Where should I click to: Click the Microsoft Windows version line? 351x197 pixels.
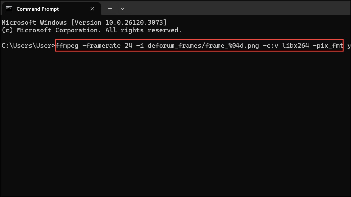84,22
